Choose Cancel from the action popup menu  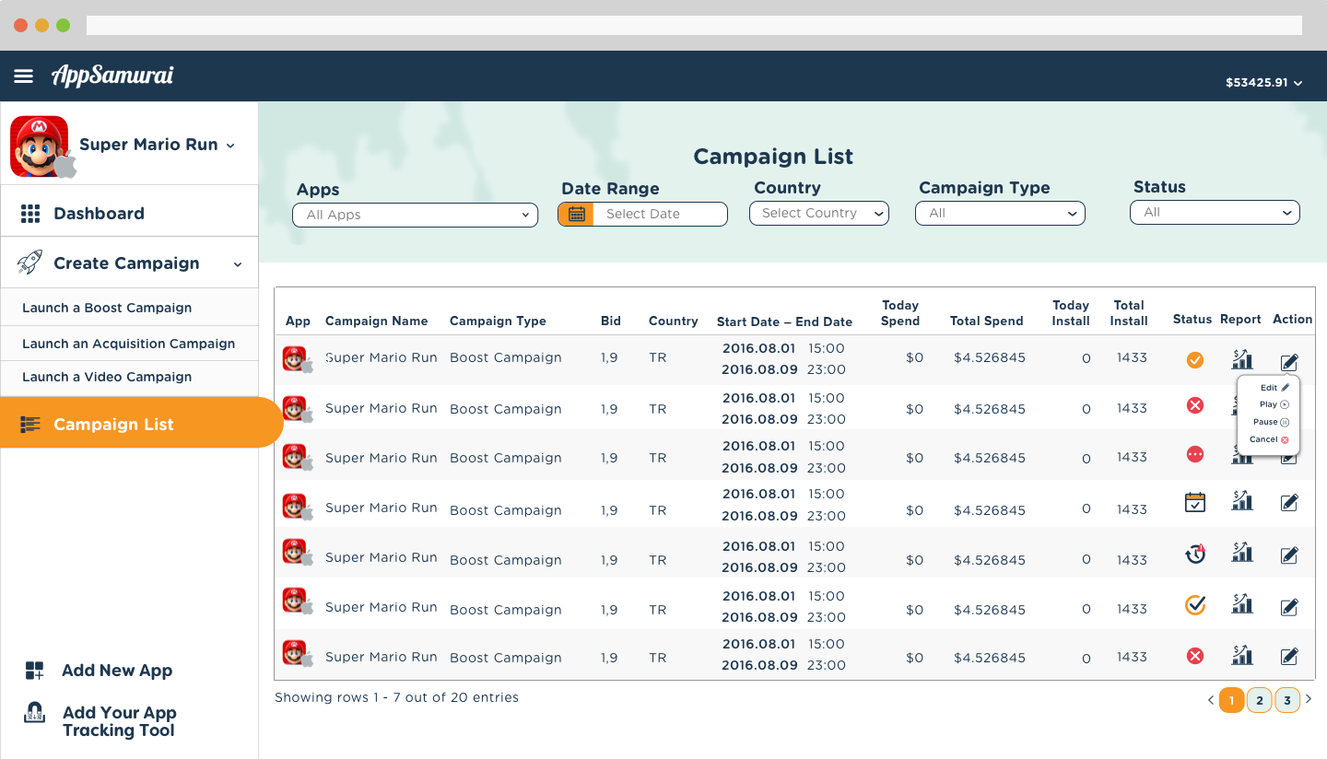click(x=1269, y=439)
